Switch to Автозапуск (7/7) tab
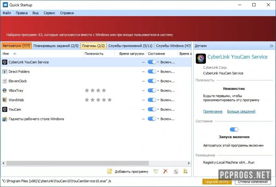276x187 pixels. tap(16, 46)
